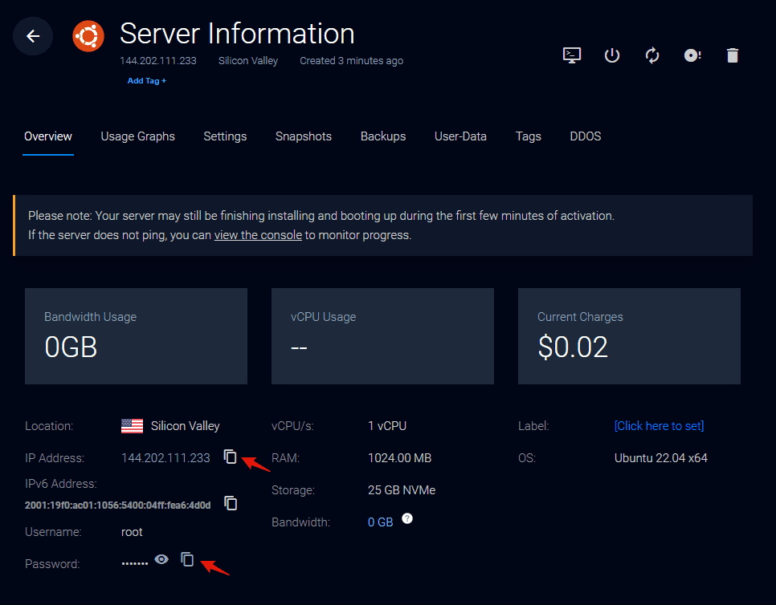Screen dimensions: 776x605
Task: Switch to the Usage Graphs tab
Action: point(137,136)
